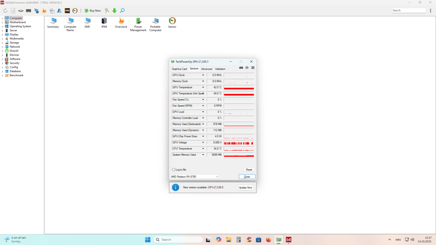The image size is (436, 245).
Task: Expand the Motherboard tree node
Action: (x=2, y=23)
